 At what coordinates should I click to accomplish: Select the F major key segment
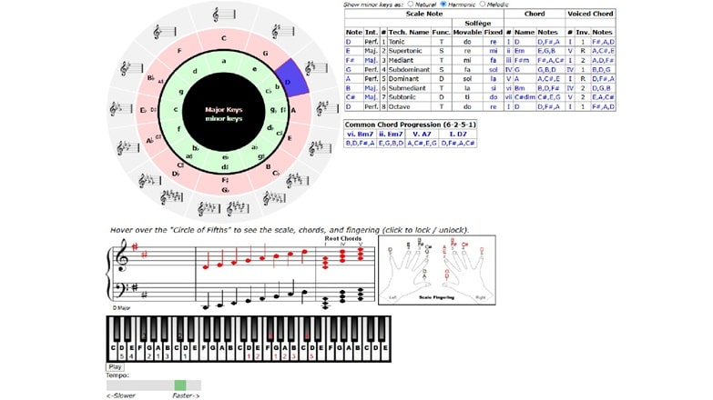click(x=180, y=51)
